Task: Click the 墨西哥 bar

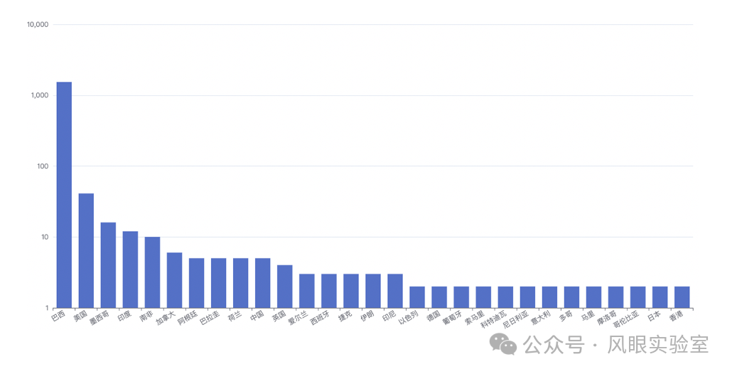Action: [108, 265]
